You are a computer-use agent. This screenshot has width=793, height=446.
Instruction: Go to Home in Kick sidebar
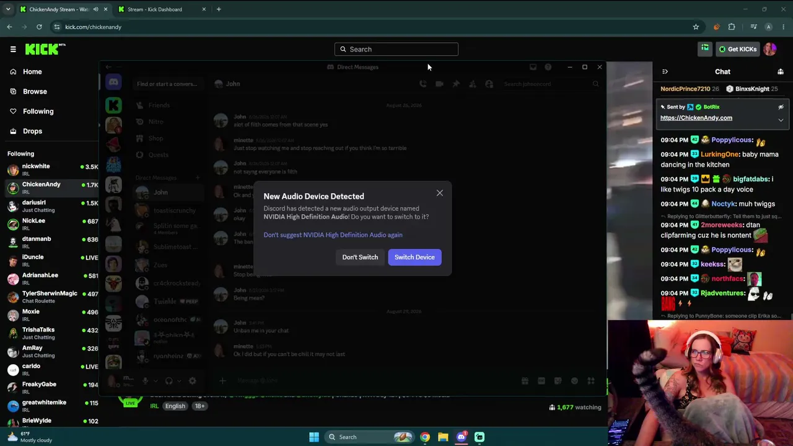(32, 72)
